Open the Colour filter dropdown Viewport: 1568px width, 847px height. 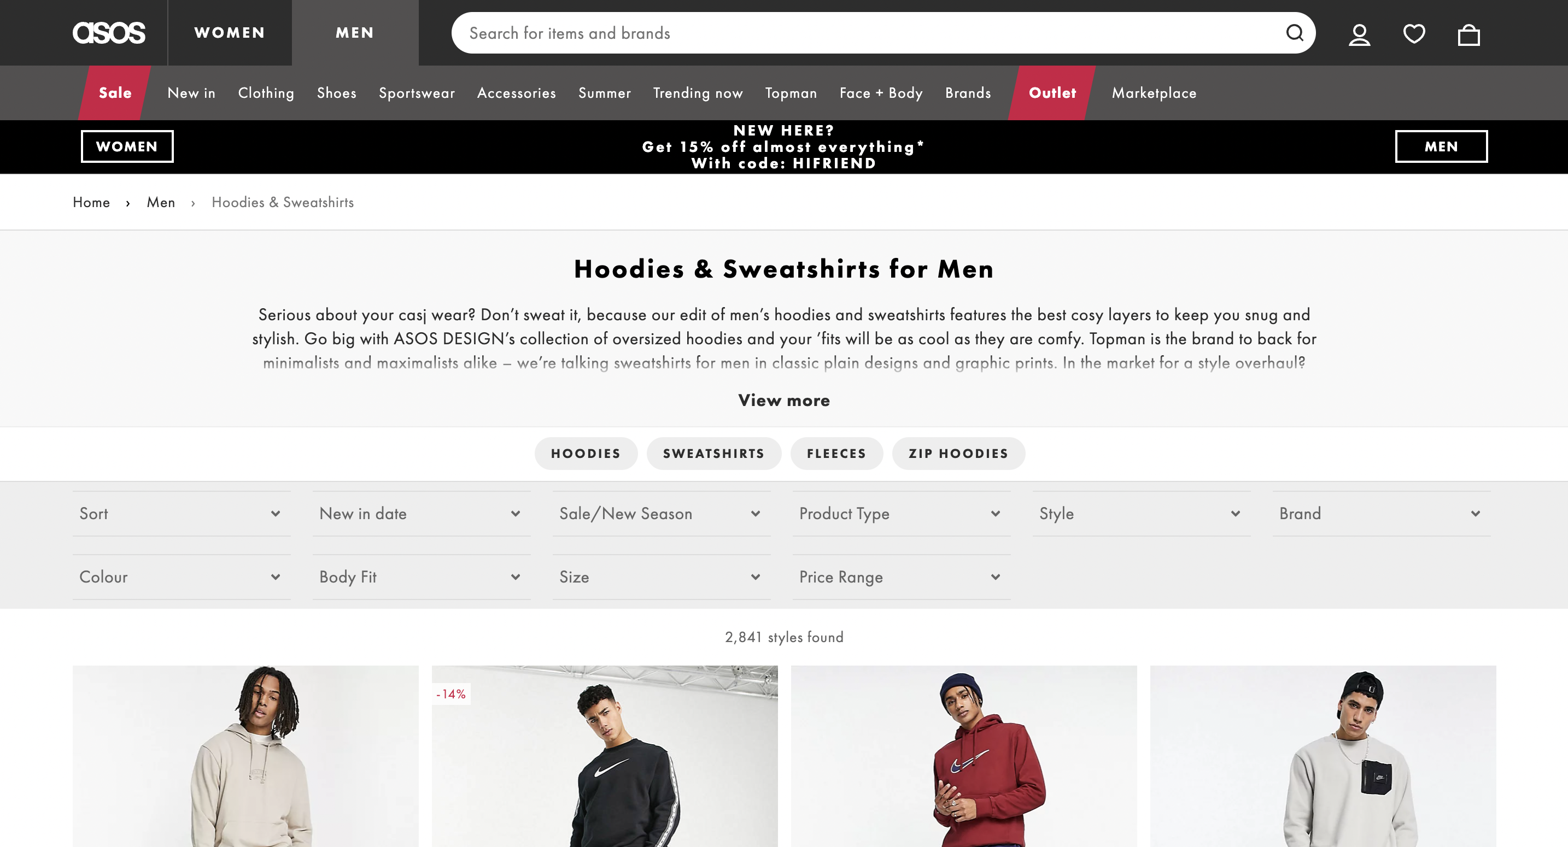pyautogui.click(x=182, y=577)
